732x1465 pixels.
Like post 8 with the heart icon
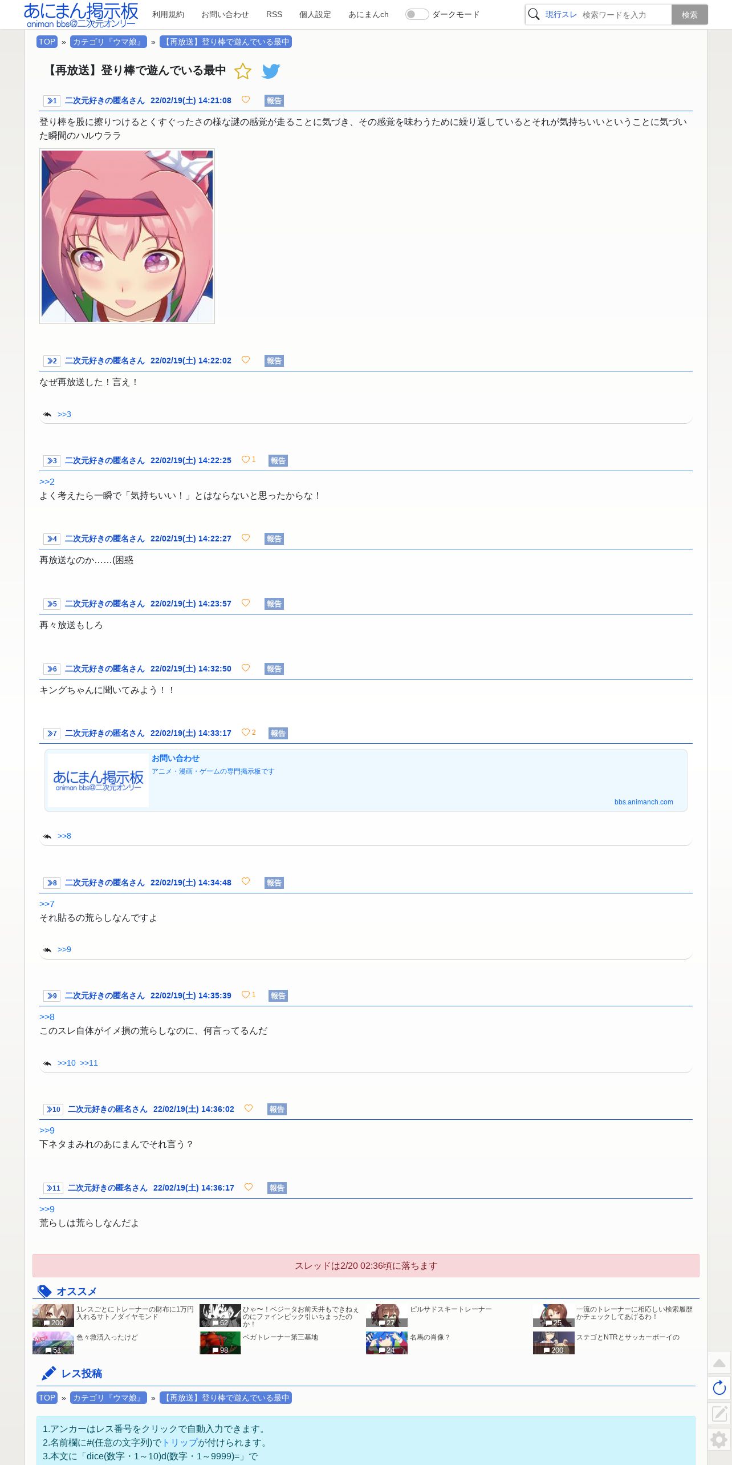tap(246, 881)
